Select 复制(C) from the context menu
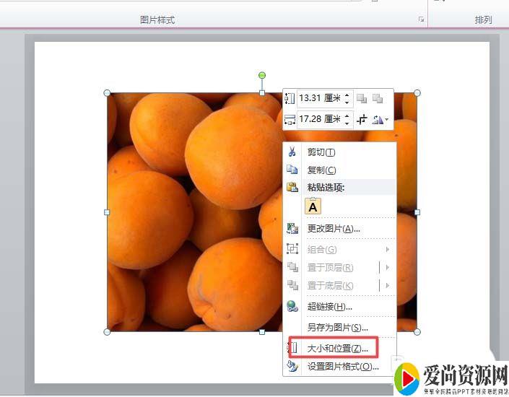The height and width of the screenshot is (397, 509). [x=321, y=170]
